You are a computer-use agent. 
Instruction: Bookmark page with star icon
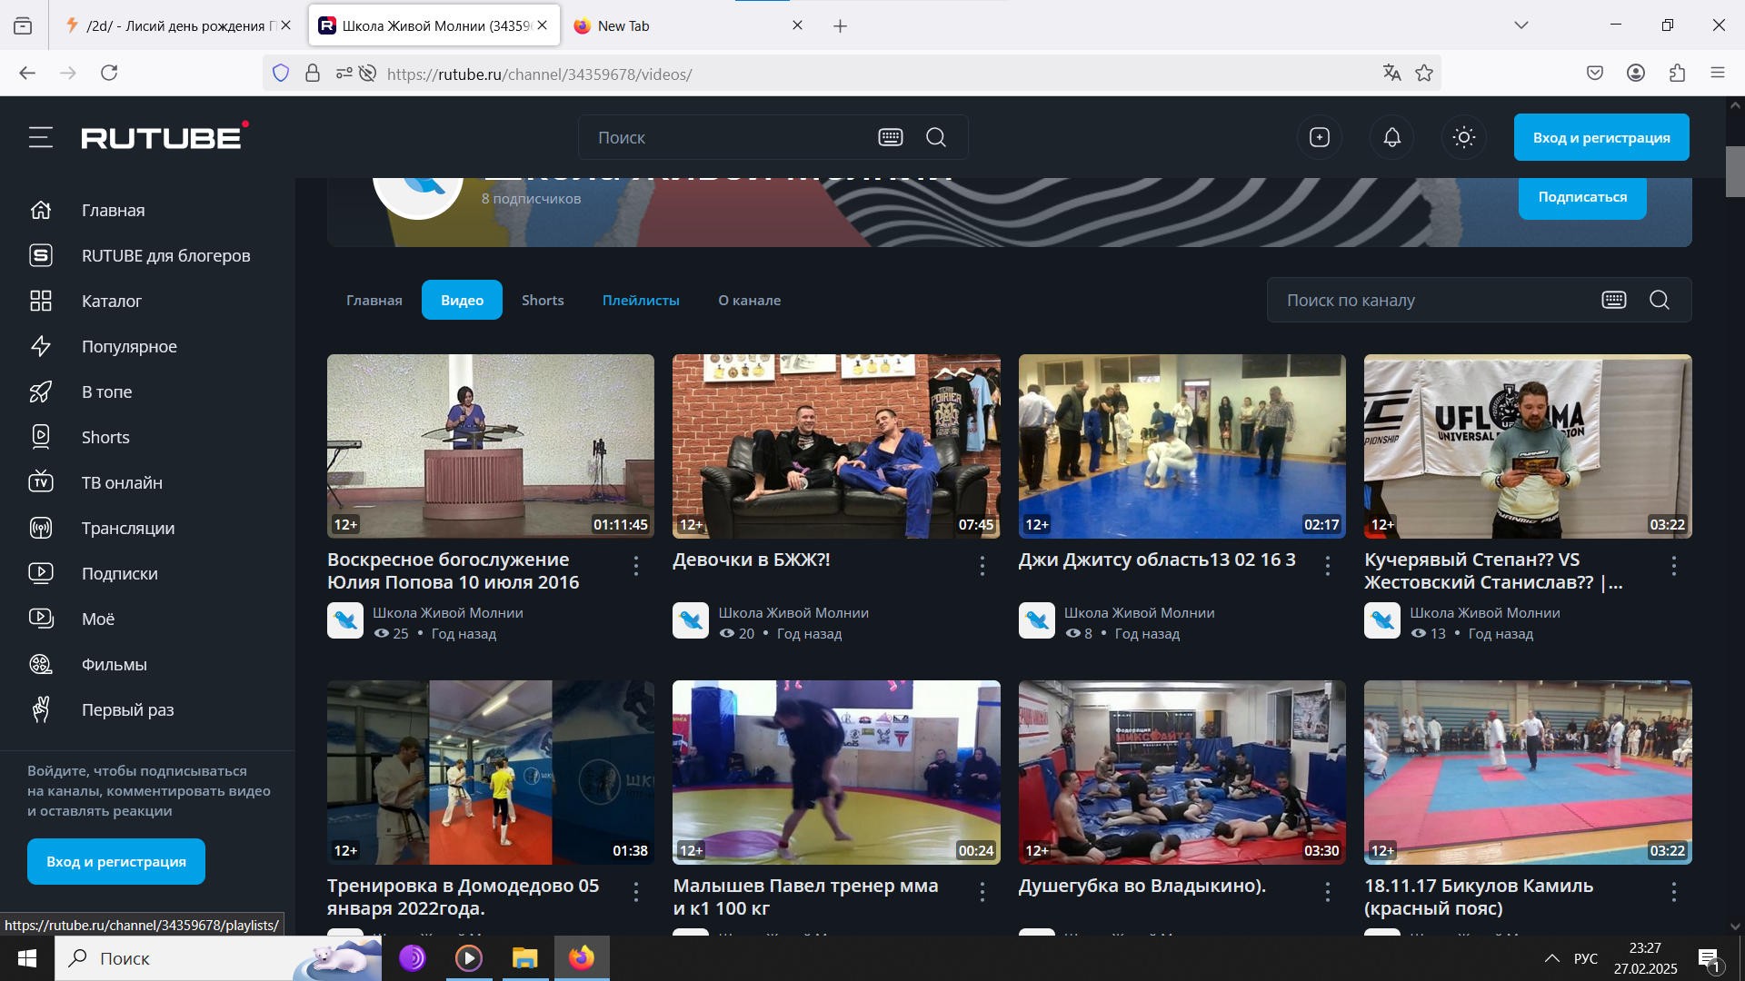point(1424,73)
